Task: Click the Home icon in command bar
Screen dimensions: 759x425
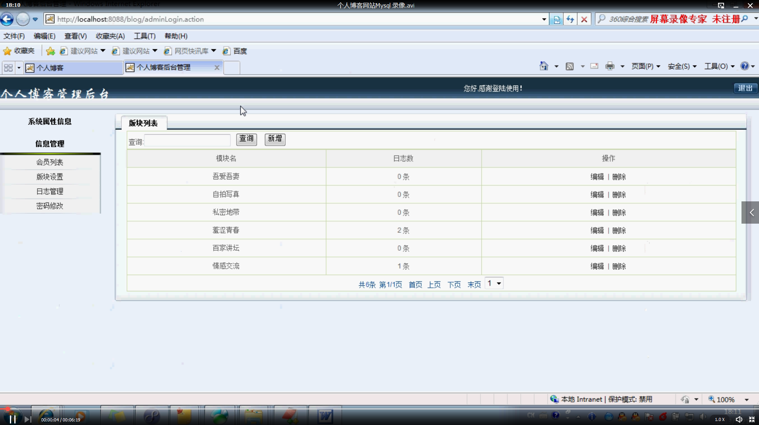Action: [544, 66]
